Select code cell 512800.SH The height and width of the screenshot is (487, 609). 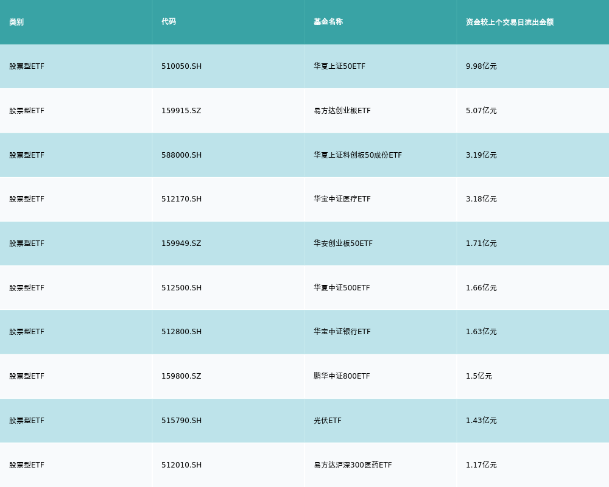[x=181, y=332]
